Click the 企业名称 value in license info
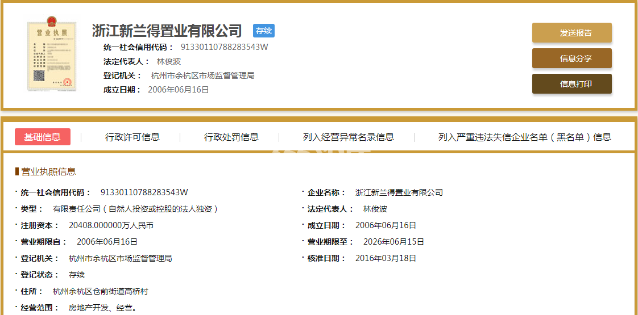The width and height of the screenshot is (638, 315). pyautogui.click(x=399, y=192)
